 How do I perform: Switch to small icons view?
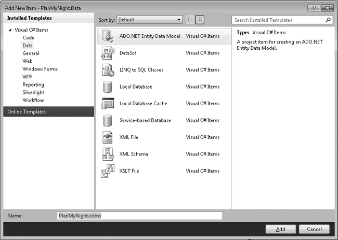(190, 20)
